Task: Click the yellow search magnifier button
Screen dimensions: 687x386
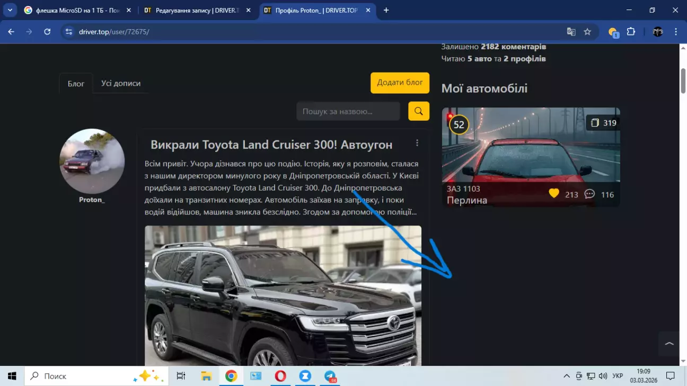Action: pos(418,111)
